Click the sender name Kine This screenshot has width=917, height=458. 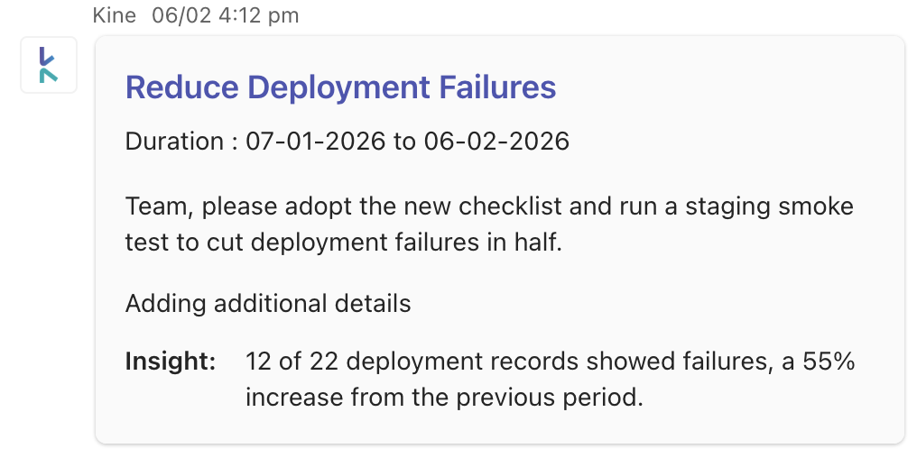point(114,15)
